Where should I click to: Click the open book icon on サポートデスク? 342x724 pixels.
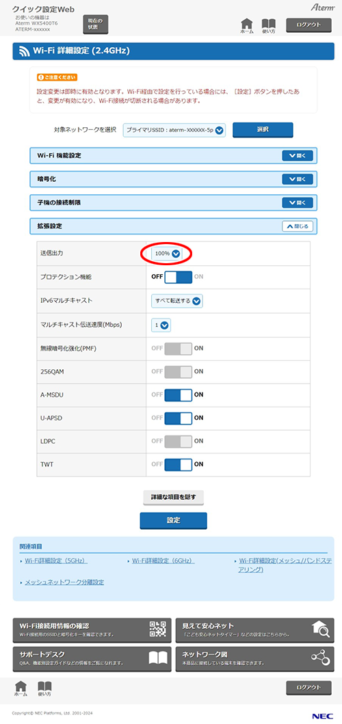pyautogui.click(x=157, y=658)
